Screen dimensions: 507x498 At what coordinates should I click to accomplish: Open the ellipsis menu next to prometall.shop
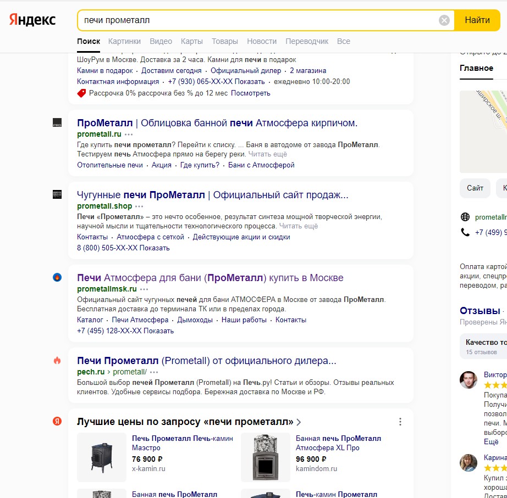[x=139, y=206]
